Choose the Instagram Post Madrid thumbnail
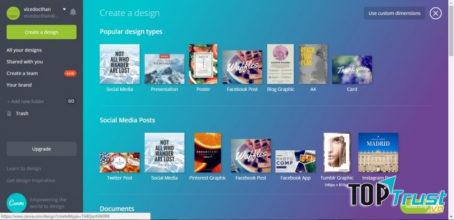The height and width of the screenshot is (220, 454). pos(378,153)
